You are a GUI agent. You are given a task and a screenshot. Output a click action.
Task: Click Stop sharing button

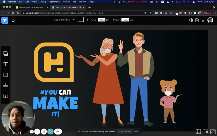(x=125, y=132)
